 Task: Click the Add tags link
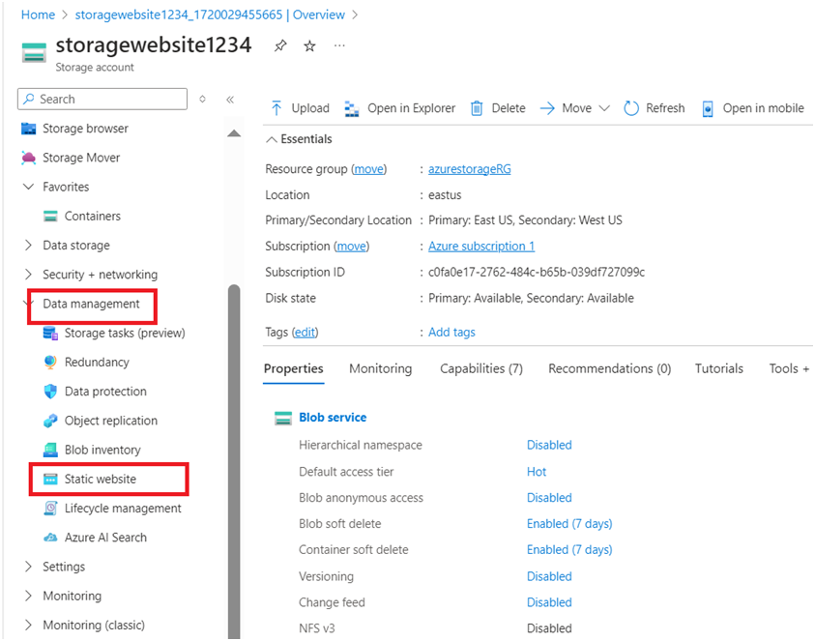point(451,333)
